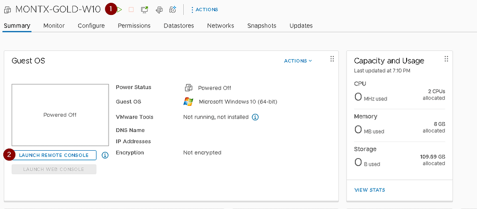Click the info icon beside Launch Remote Console
Screen dimensions: 477x209
coord(105,155)
